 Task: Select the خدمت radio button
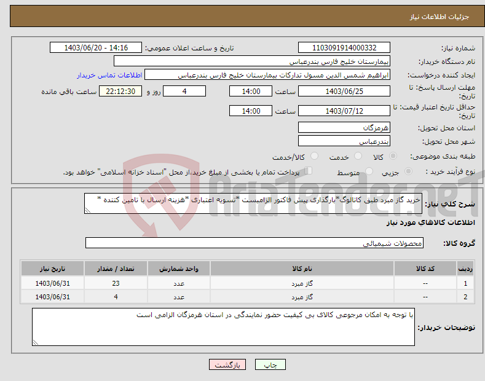point(358,156)
